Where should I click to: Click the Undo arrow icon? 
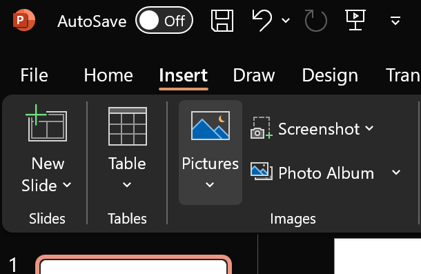(262, 20)
